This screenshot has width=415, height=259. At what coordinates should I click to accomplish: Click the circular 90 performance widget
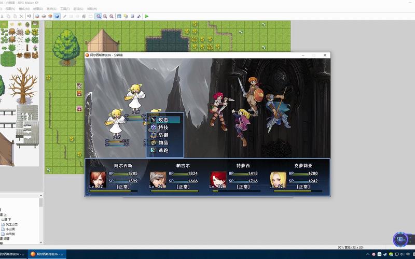coord(400,239)
